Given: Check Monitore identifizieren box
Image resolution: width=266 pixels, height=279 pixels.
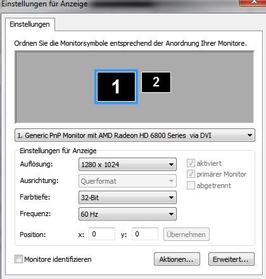Looking at the screenshot, I should (18, 259).
